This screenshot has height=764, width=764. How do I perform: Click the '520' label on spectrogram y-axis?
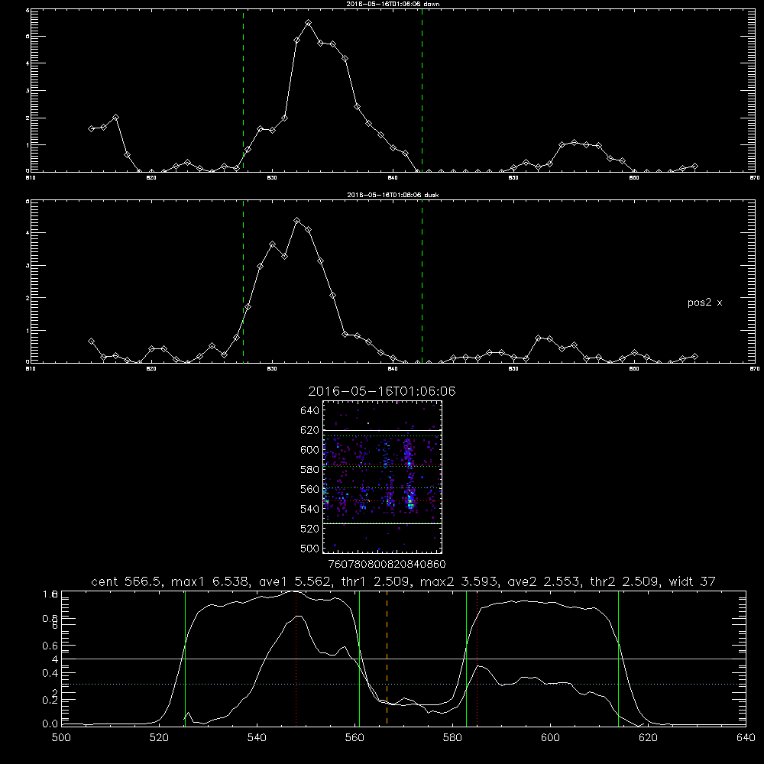coord(310,529)
